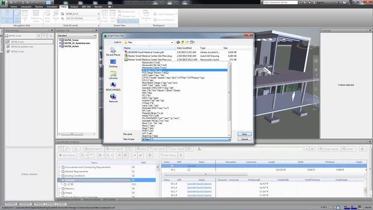373x210 pixels.
Task: Open the Output ribbon tab
Action: click(x=74, y=6)
